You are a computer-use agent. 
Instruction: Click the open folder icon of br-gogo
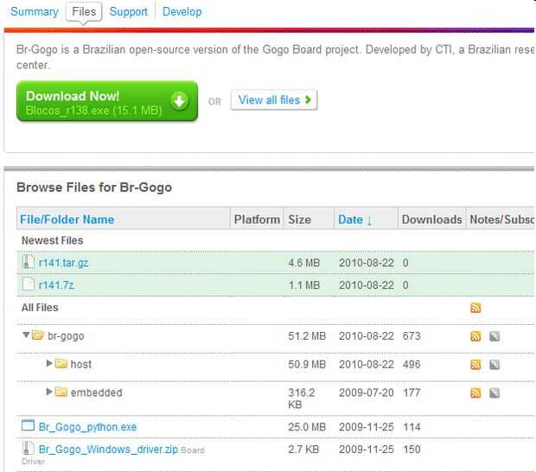click(x=37, y=335)
